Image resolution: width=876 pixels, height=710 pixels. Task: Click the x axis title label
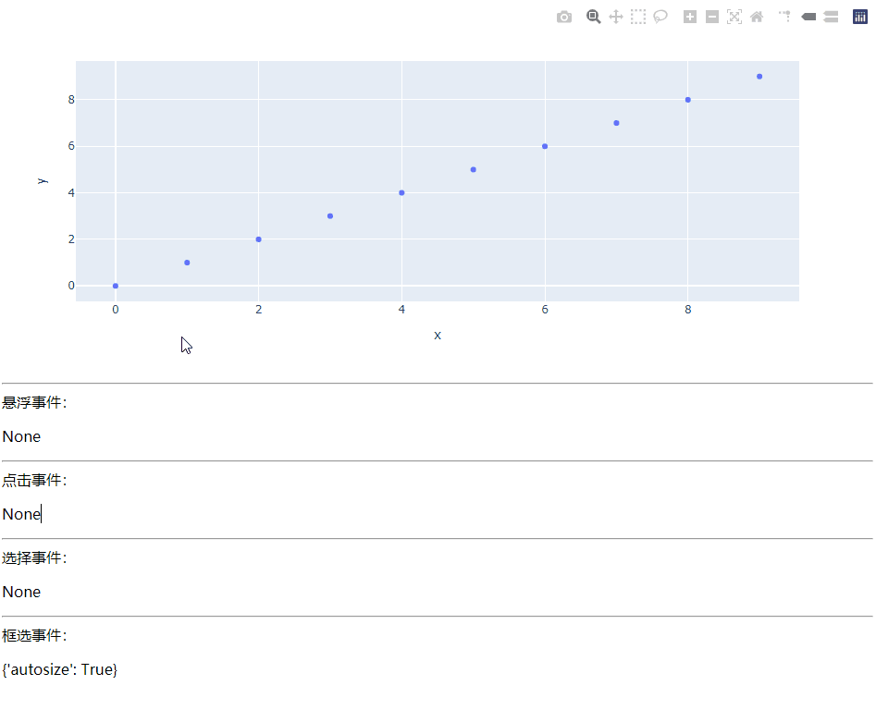tap(438, 335)
